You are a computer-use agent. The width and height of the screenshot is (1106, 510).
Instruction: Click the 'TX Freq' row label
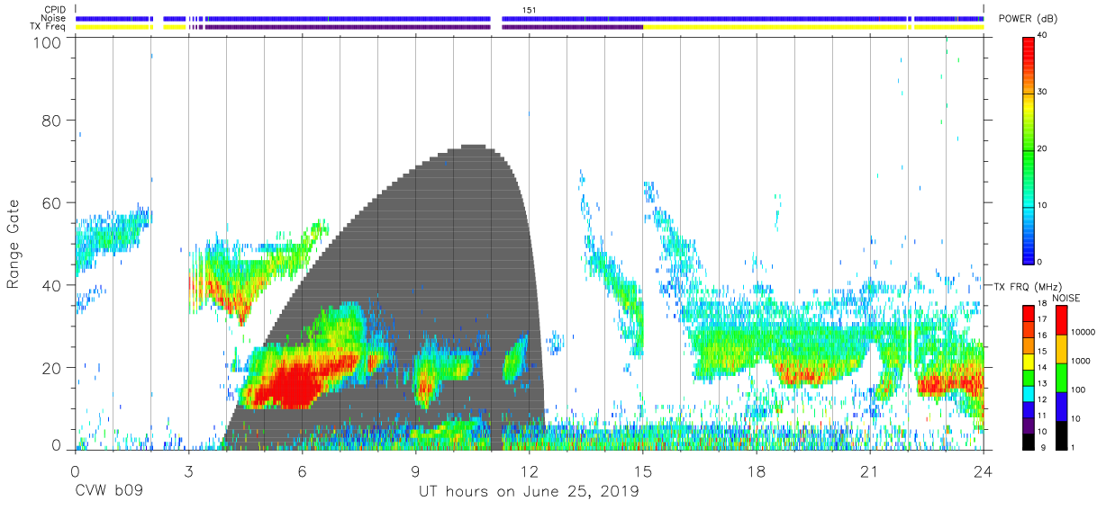[49, 27]
